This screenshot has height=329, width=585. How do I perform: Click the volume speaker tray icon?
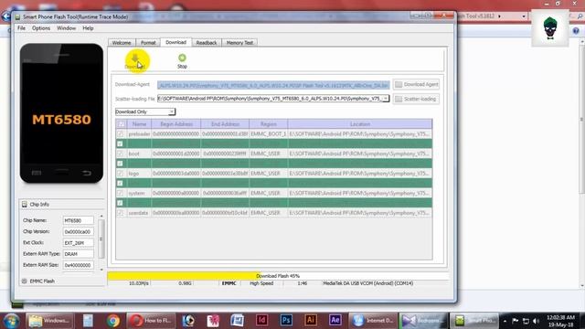(x=537, y=321)
